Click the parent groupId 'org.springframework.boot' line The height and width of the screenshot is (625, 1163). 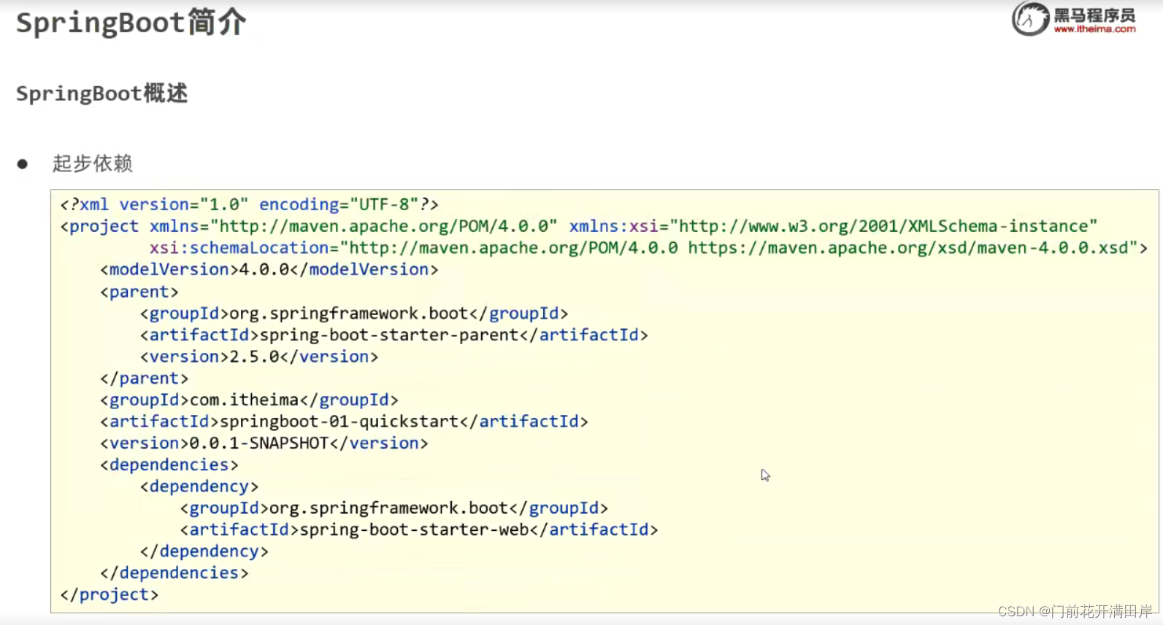tap(354, 314)
